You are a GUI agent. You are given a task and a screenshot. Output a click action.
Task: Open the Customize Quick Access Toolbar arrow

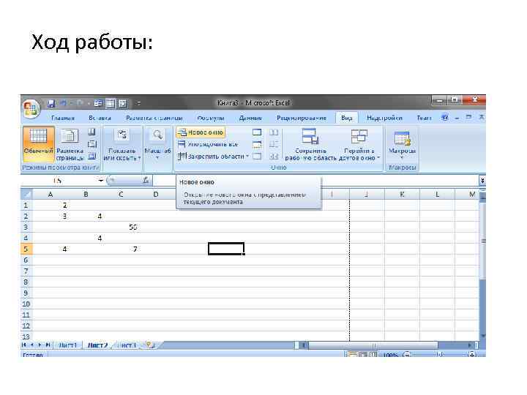(138, 103)
